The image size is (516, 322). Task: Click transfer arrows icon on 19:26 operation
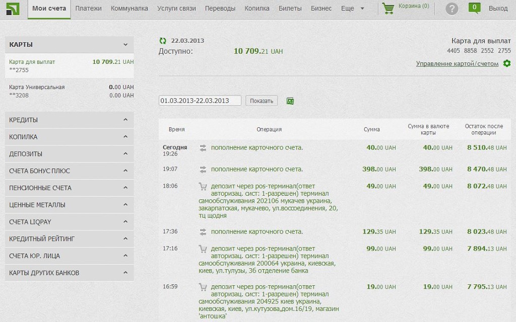pyautogui.click(x=203, y=148)
